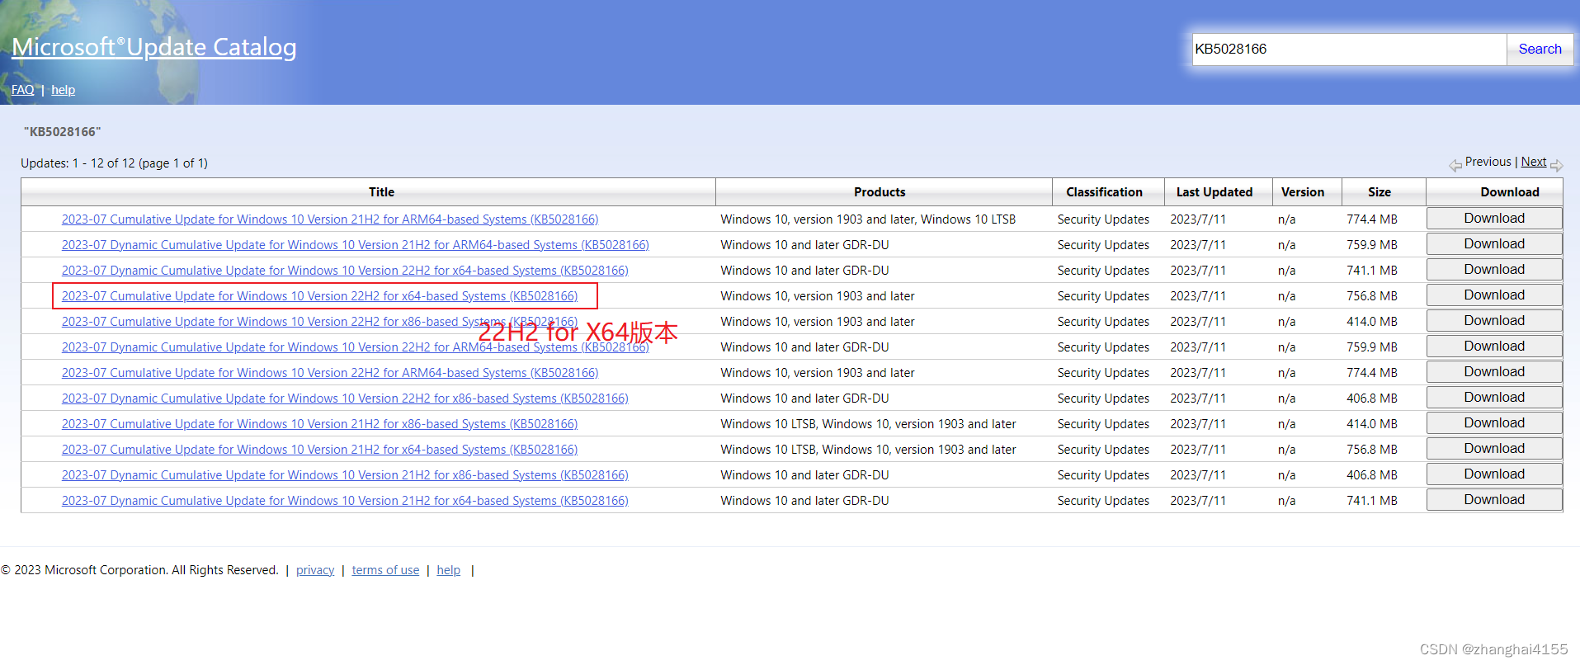Open 22H2 x86 Cumulative Update link
This screenshot has height=665, width=1580.
(x=319, y=322)
